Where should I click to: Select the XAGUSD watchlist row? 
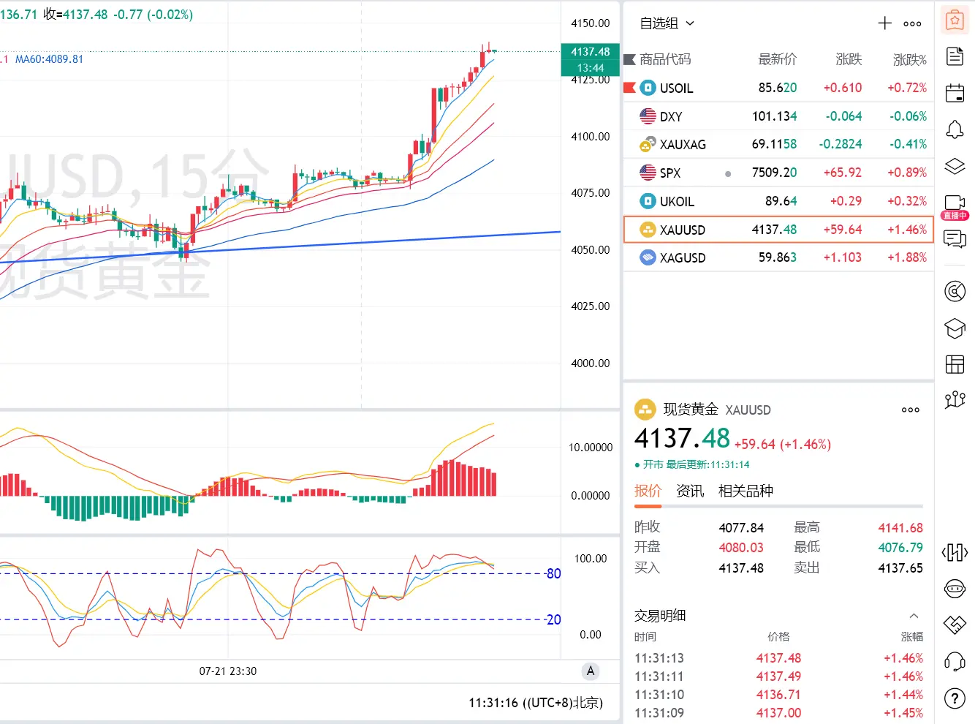tap(778, 257)
